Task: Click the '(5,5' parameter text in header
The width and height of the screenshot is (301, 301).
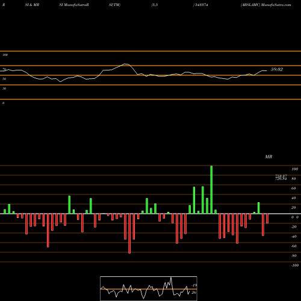Action: pyautogui.click(x=155, y=5)
